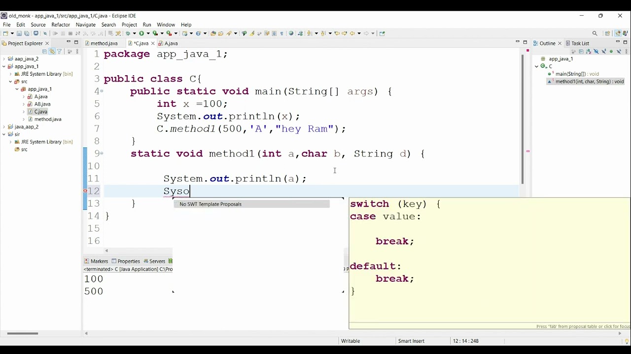Open the Open Perspective icon

pyautogui.click(x=607, y=33)
